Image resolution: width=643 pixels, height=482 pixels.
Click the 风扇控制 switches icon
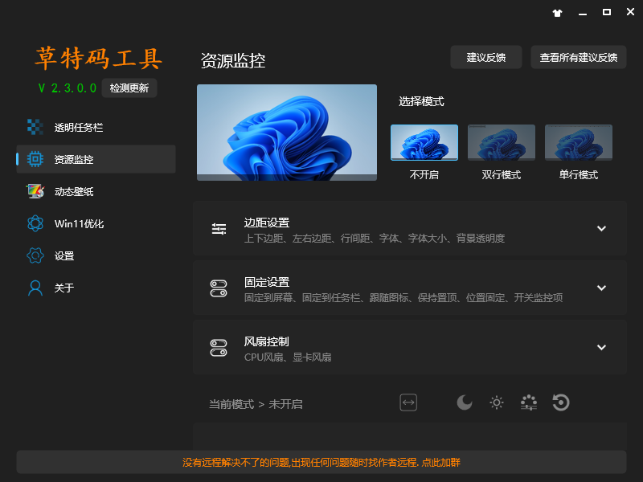[x=219, y=348]
